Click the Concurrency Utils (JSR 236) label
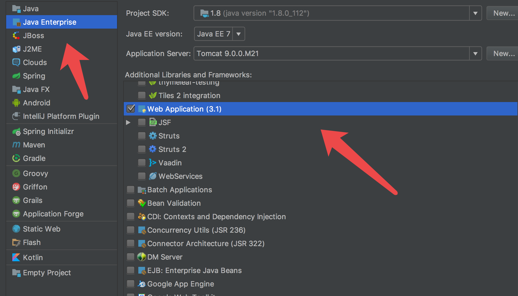 (197, 230)
